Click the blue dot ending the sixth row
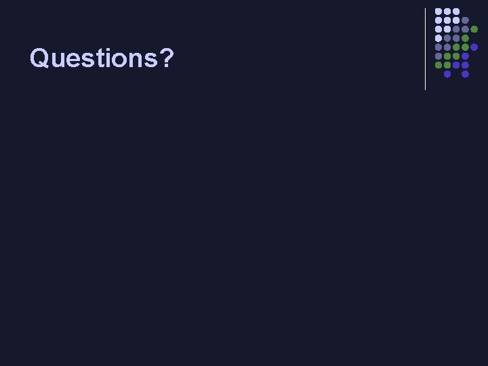488x366 pixels. click(x=465, y=56)
